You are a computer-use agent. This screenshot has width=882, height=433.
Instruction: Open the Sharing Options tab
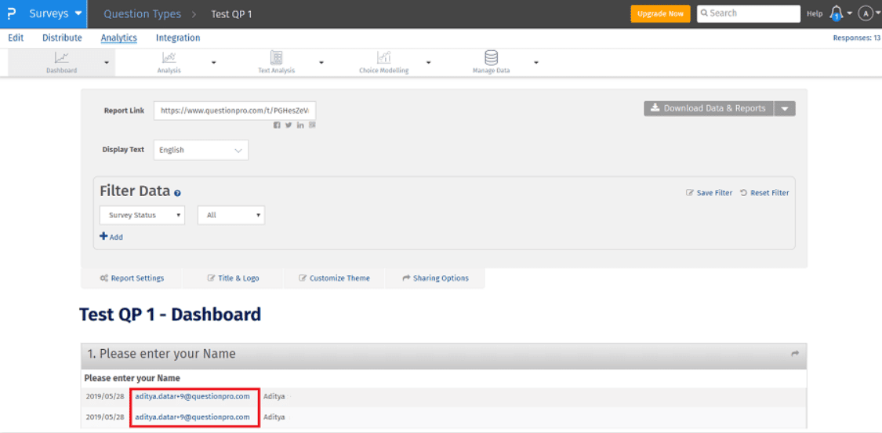pyautogui.click(x=435, y=278)
